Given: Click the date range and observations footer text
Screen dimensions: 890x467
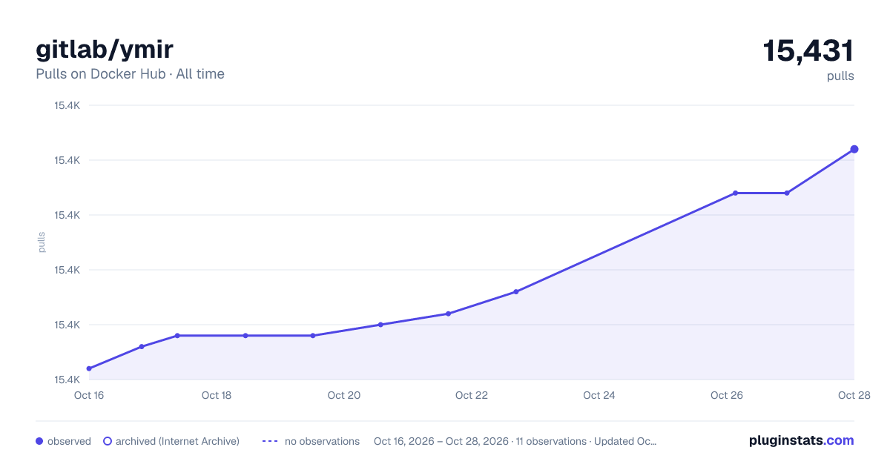Looking at the screenshot, I should pos(515,441).
